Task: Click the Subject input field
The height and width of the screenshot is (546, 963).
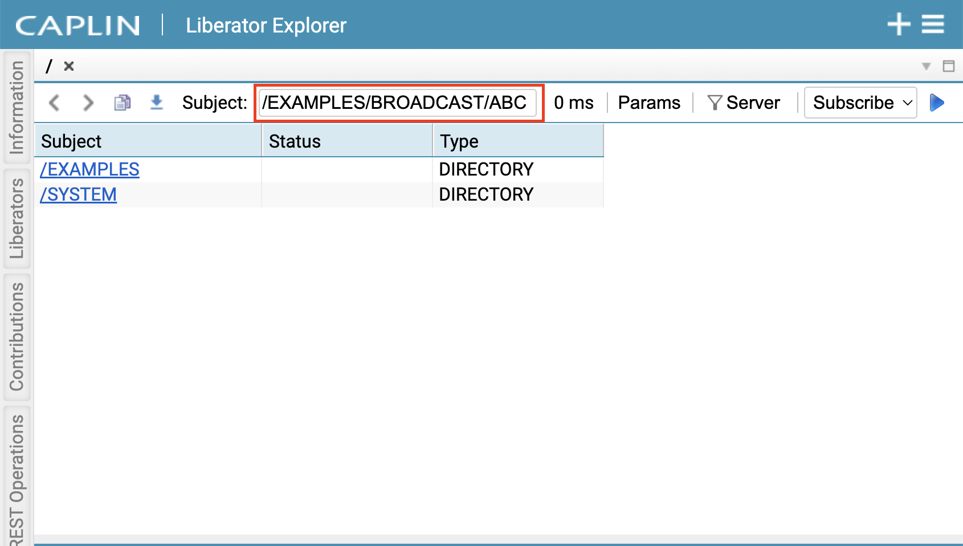Action: [x=398, y=103]
